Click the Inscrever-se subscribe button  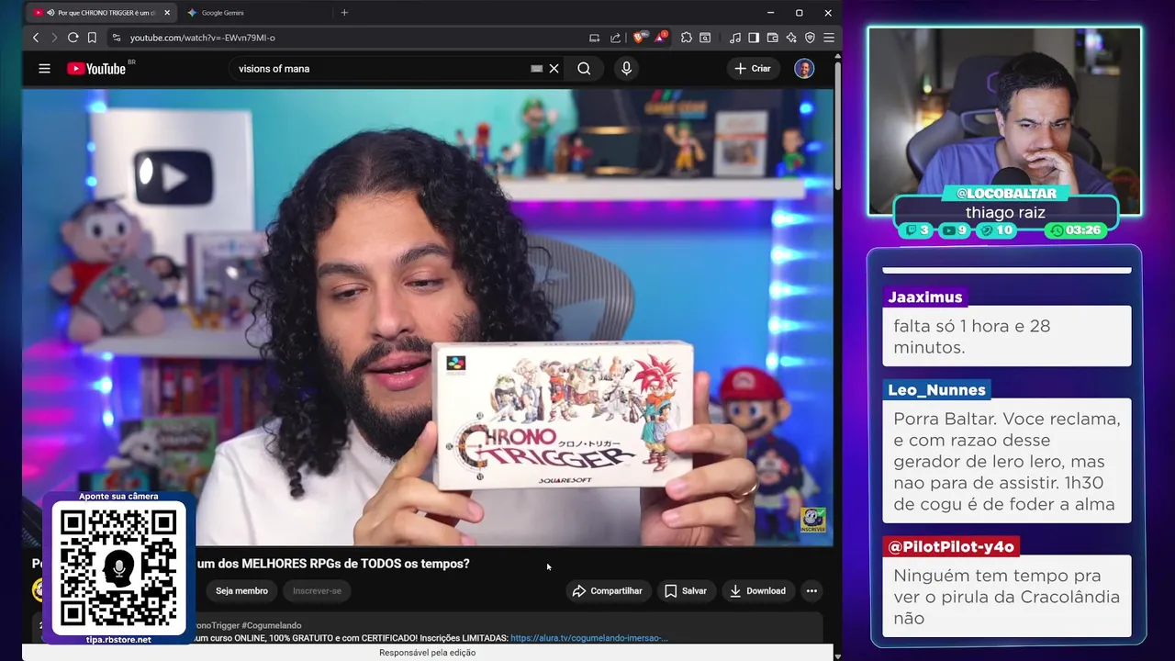pyautogui.click(x=317, y=591)
